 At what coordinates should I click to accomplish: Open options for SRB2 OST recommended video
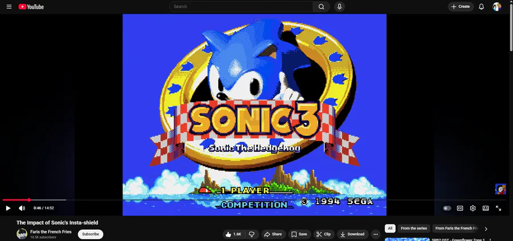(x=490, y=240)
